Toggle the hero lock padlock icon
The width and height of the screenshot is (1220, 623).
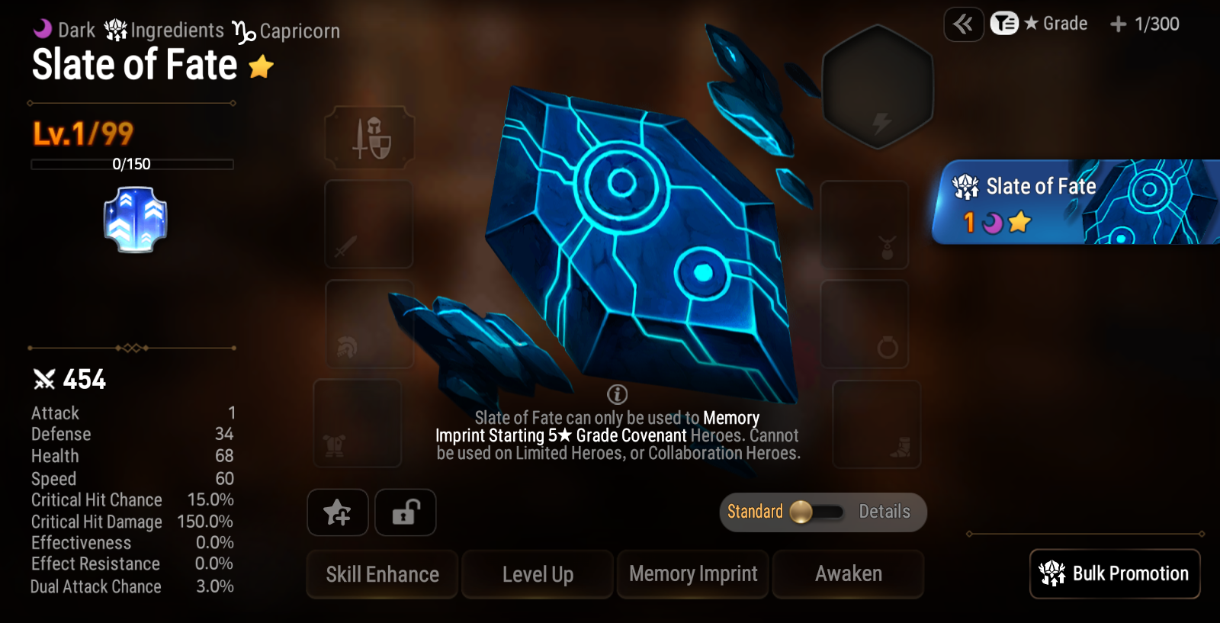pos(406,512)
